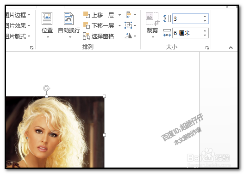Expand the 自动换行 dropdown arrow

[70, 37]
